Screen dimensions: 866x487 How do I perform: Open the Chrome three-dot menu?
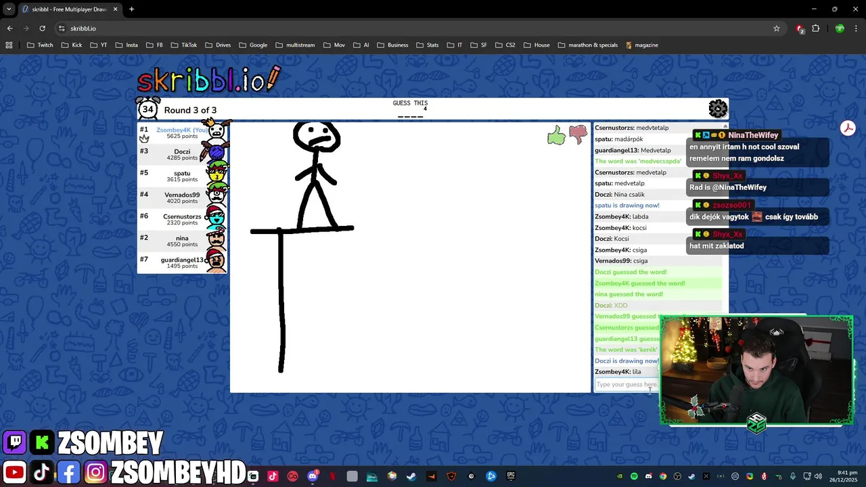pyautogui.click(x=855, y=28)
